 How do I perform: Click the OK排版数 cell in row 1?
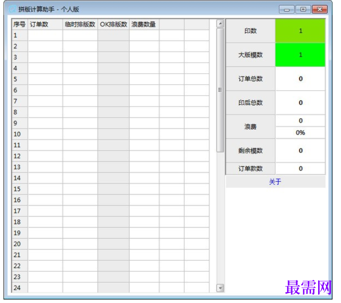(115, 36)
